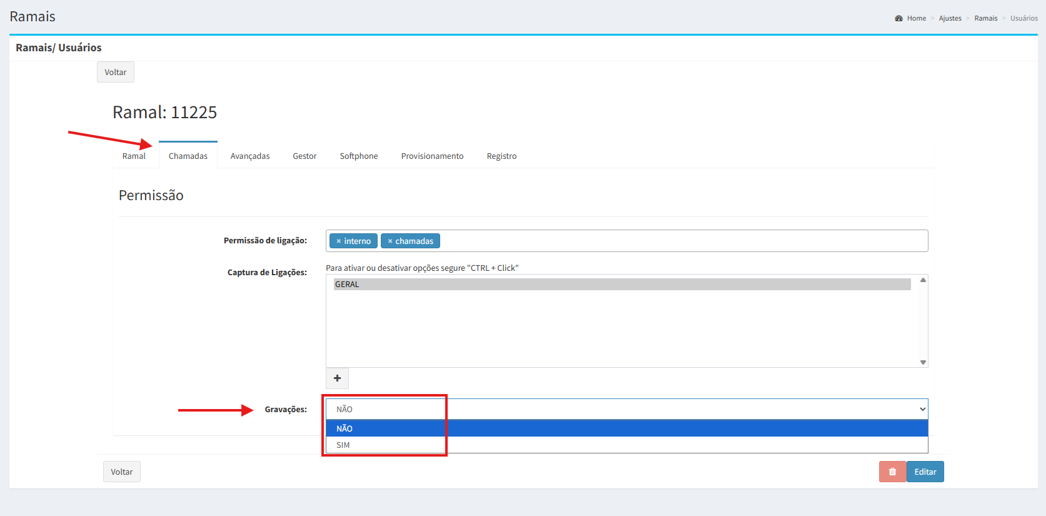Click the plus icon below capture list

pos(337,378)
